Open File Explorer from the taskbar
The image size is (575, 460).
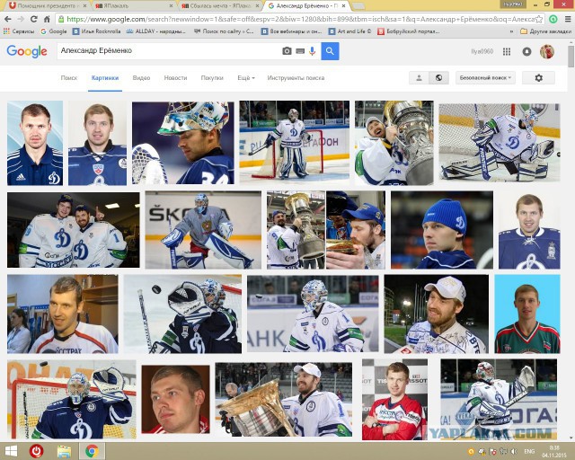pos(64,451)
